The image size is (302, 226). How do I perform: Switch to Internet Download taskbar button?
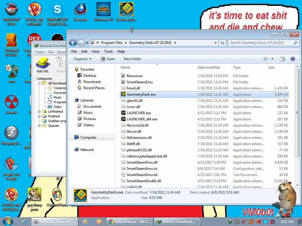tap(177, 222)
